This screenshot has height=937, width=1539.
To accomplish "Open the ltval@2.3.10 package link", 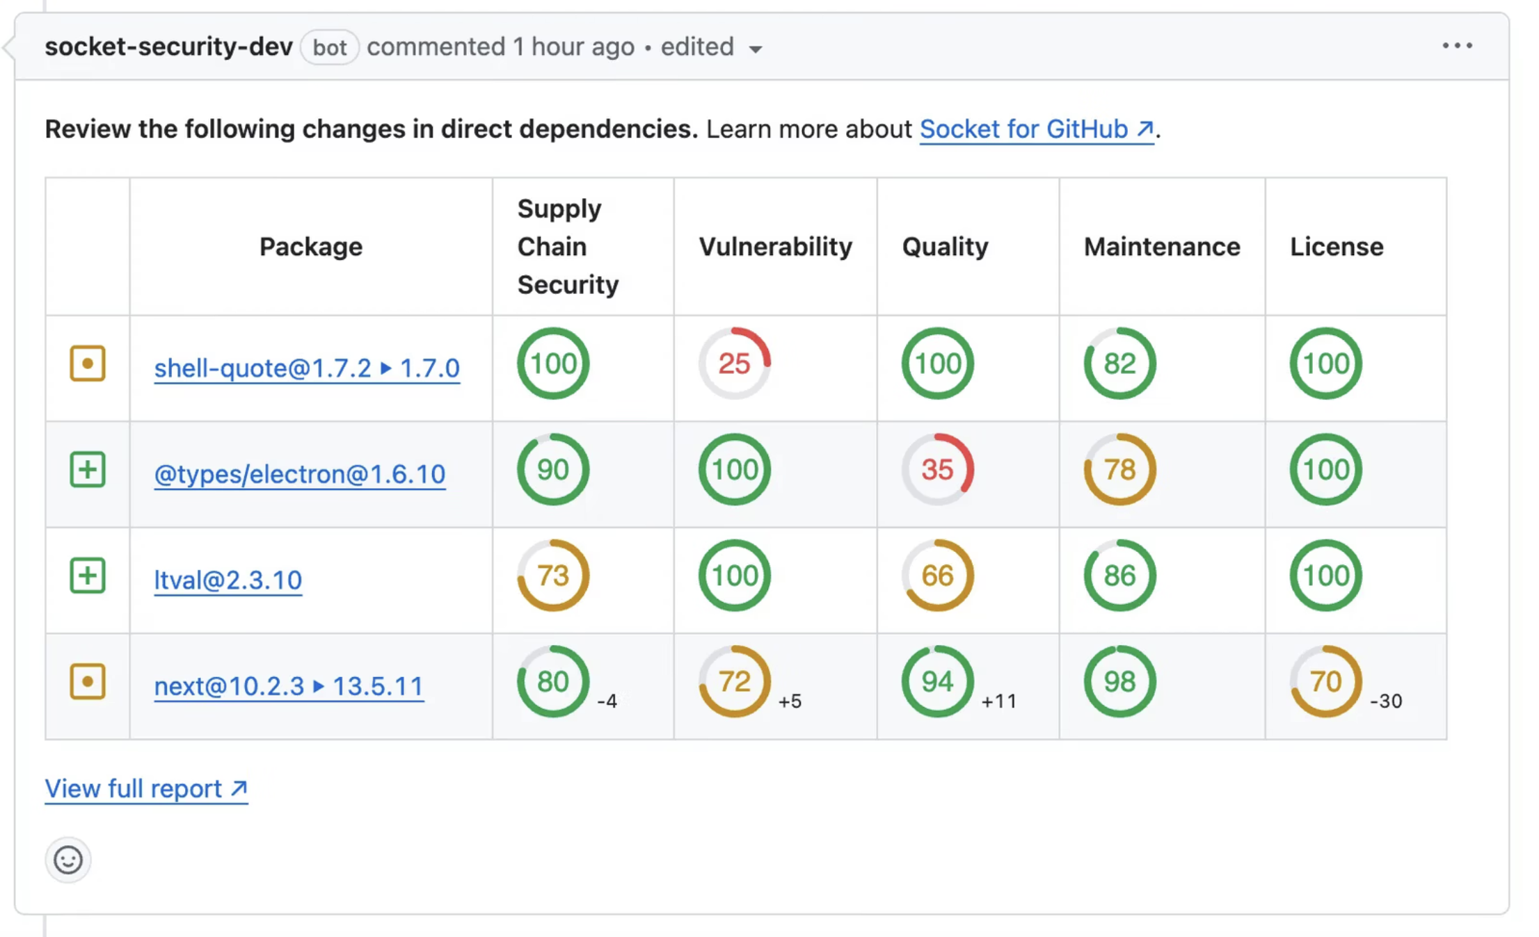I will click(228, 580).
